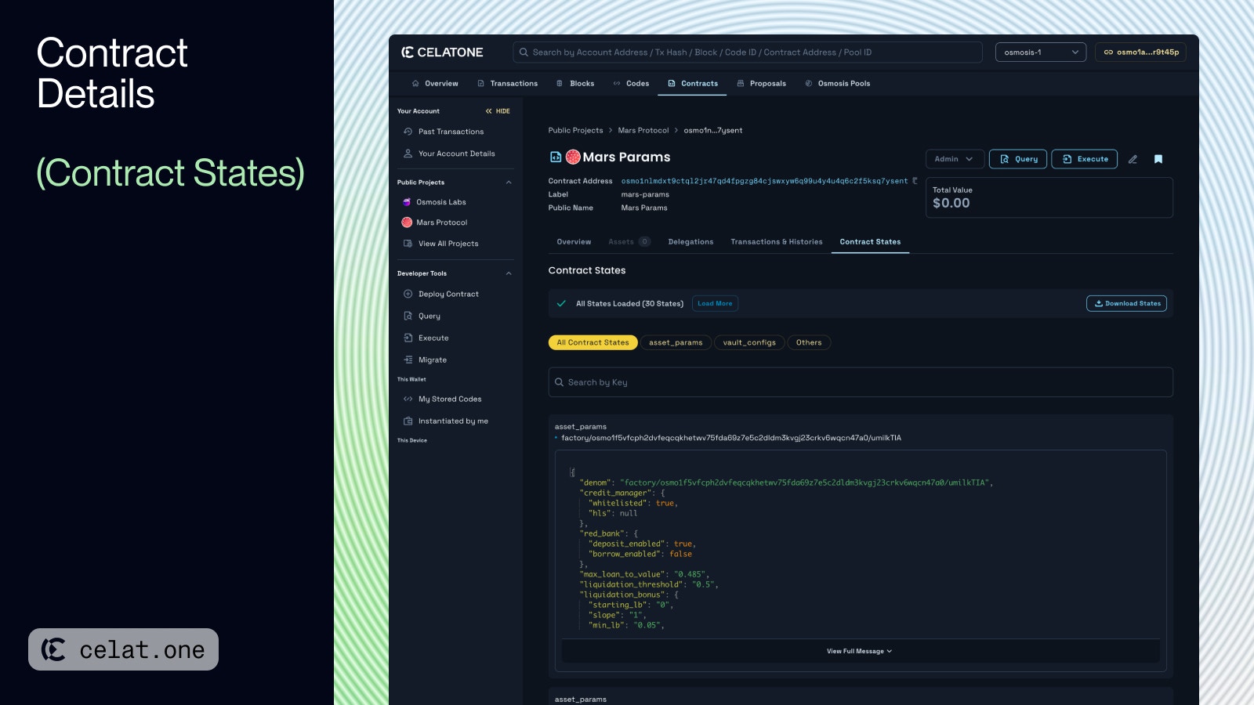Open the Admin dropdown
Screen dimensions: 1254x705
pyautogui.click(x=954, y=159)
